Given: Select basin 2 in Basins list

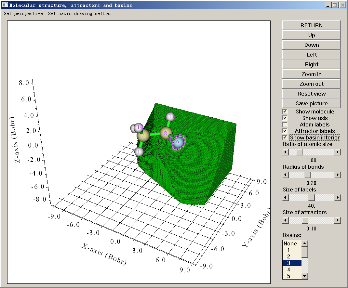Looking at the screenshot, I should click(x=292, y=256).
